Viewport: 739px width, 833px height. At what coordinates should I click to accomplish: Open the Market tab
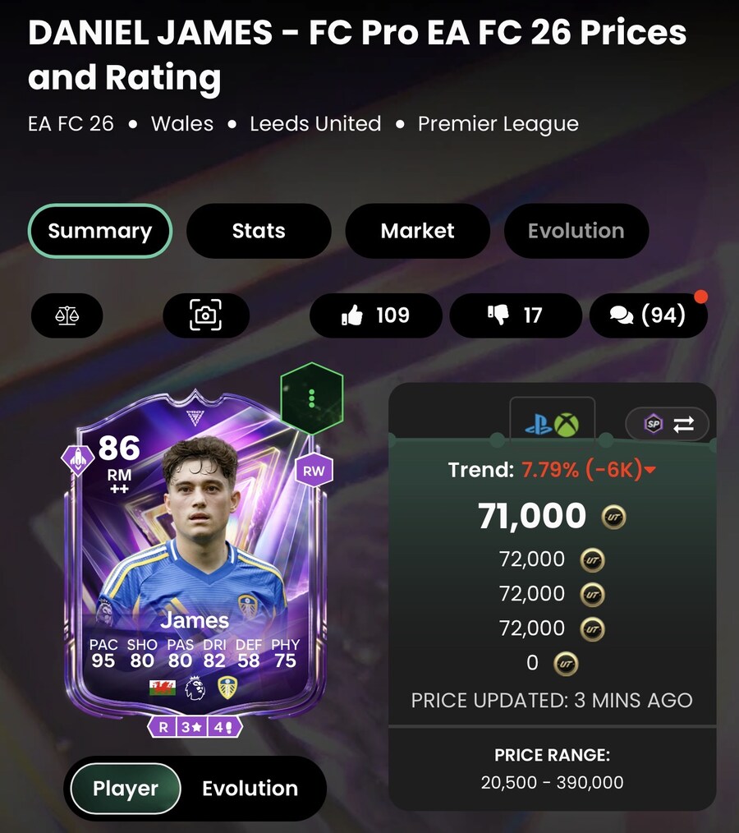click(x=417, y=231)
